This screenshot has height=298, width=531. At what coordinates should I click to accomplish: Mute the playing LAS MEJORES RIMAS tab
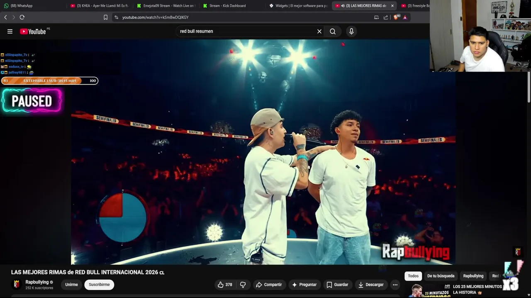pos(343,6)
